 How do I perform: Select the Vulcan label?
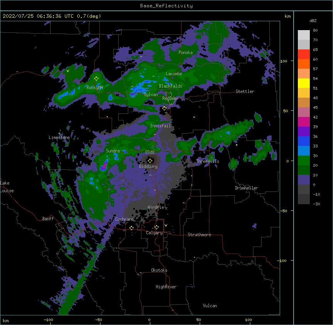tap(210, 306)
